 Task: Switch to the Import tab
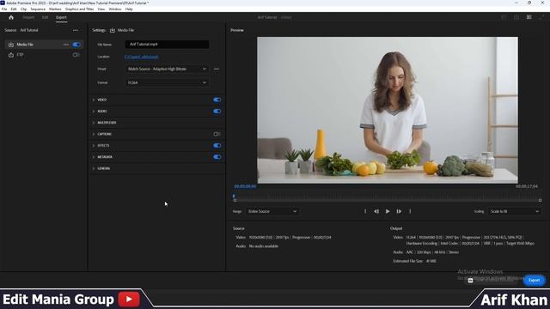(x=28, y=17)
